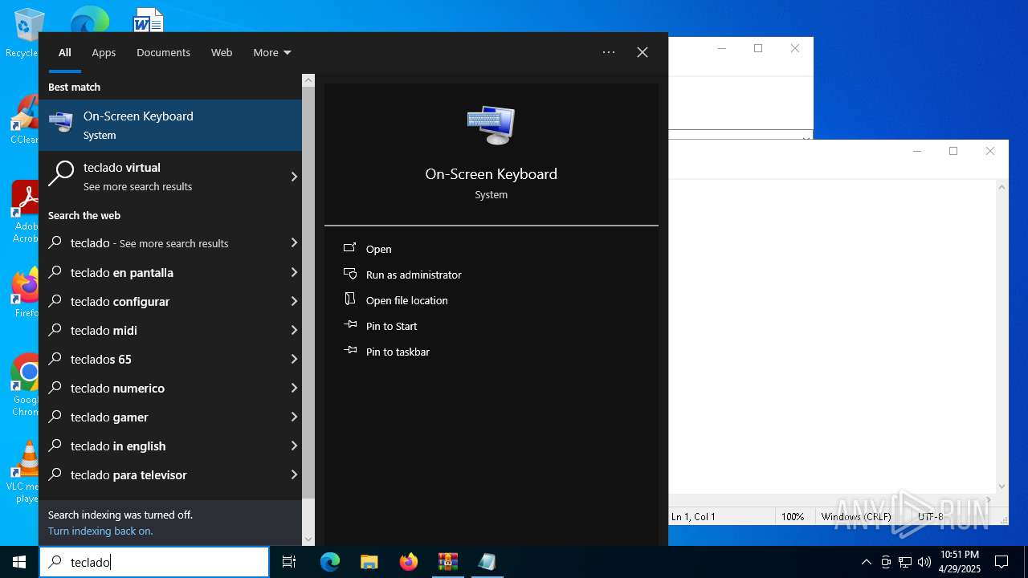This screenshot has width=1028, height=578.
Task: Choose Open in the preview pane
Action: (x=378, y=249)
